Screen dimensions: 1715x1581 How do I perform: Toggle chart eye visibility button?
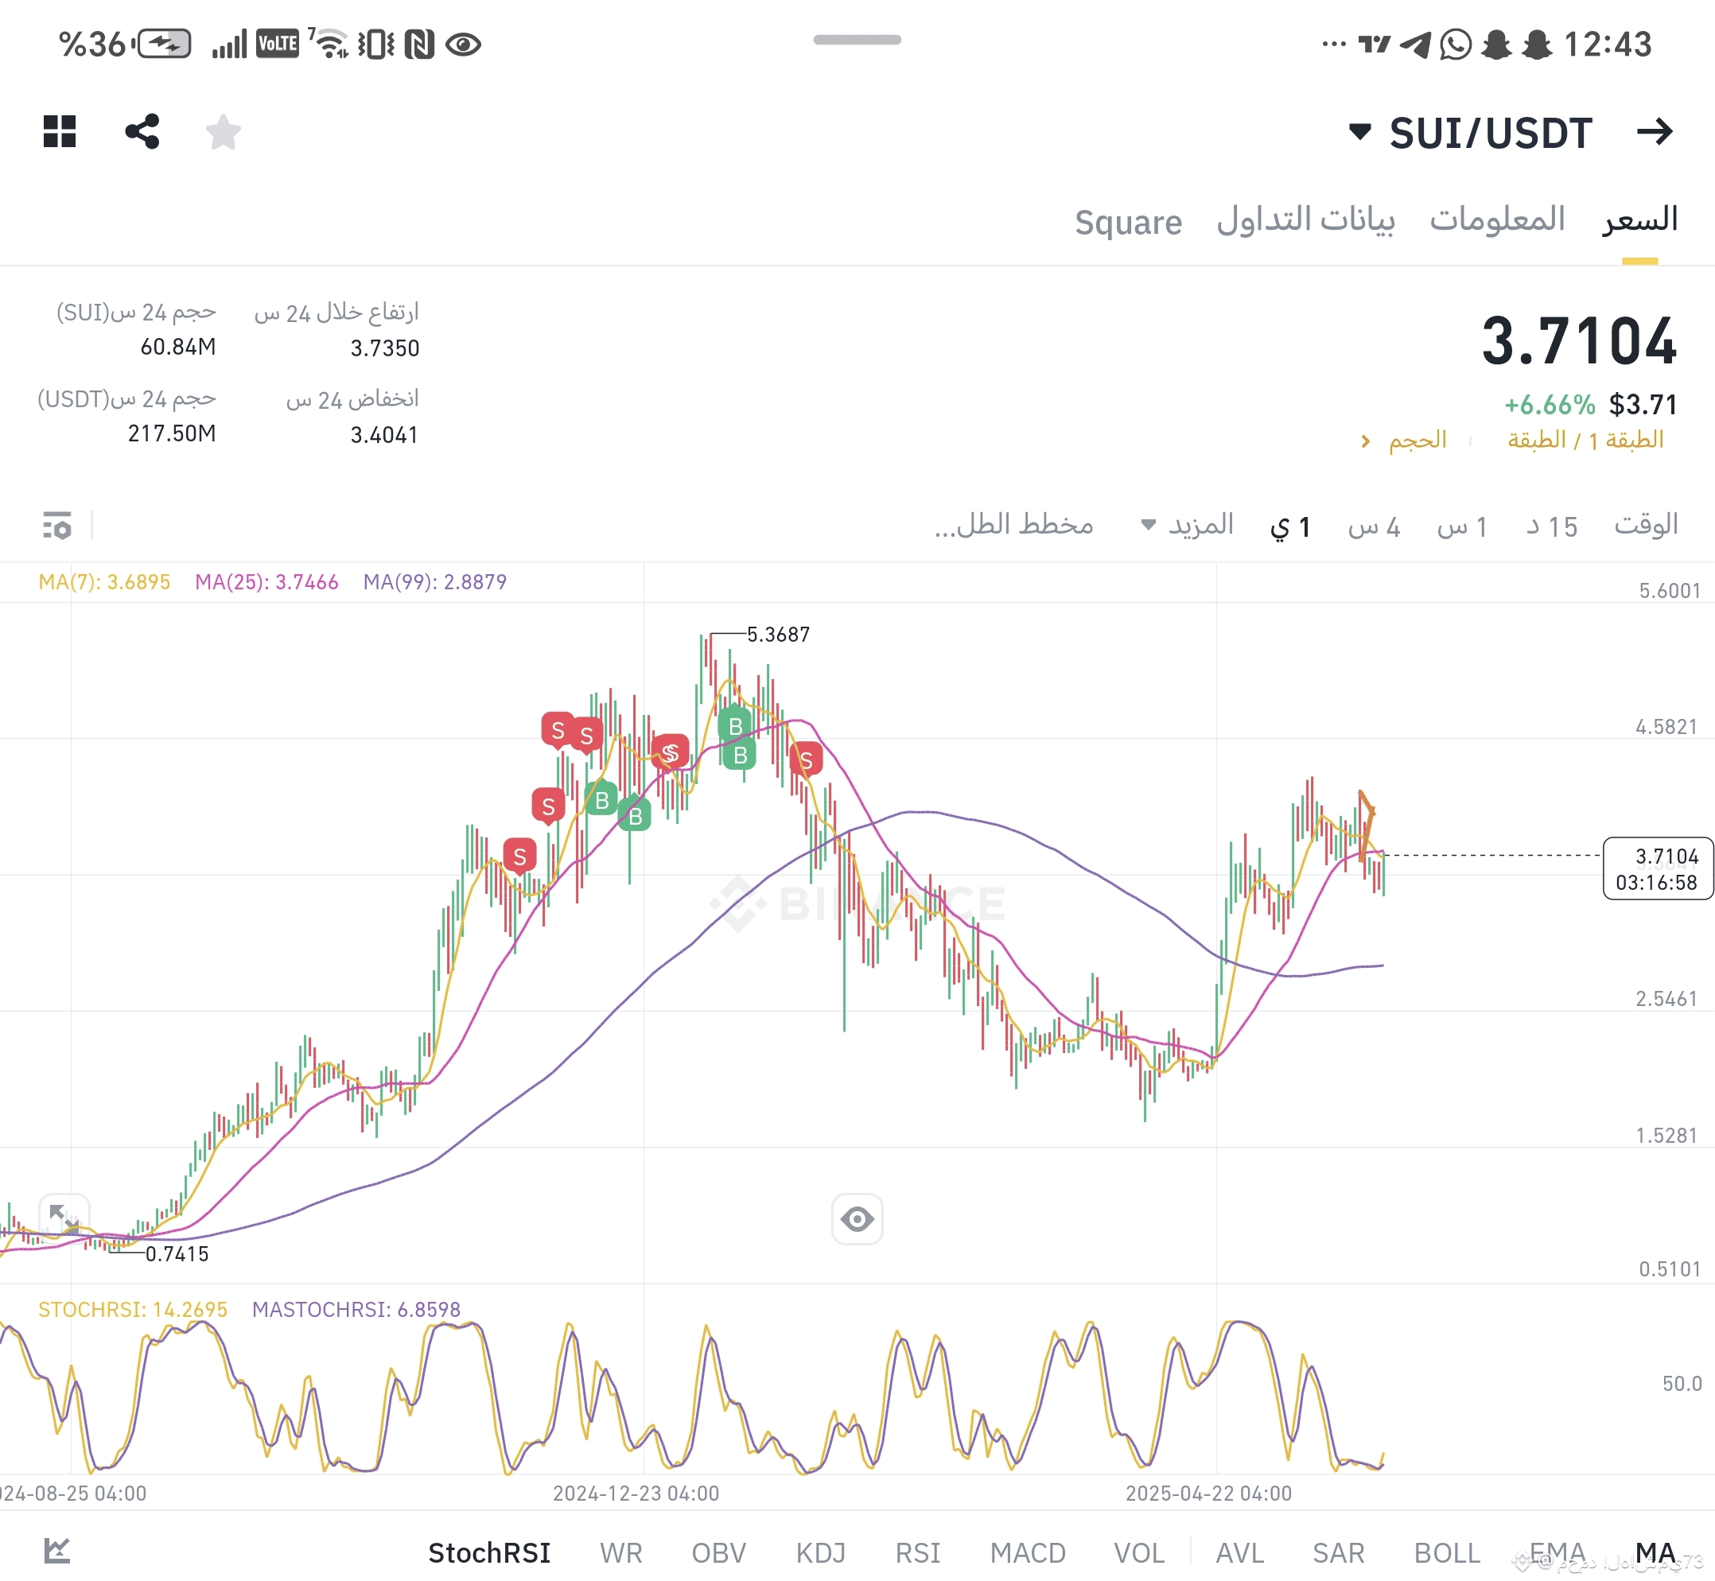click(857, 1218)
